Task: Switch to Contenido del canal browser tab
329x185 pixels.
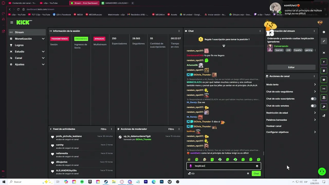Action: pos(22,3)
